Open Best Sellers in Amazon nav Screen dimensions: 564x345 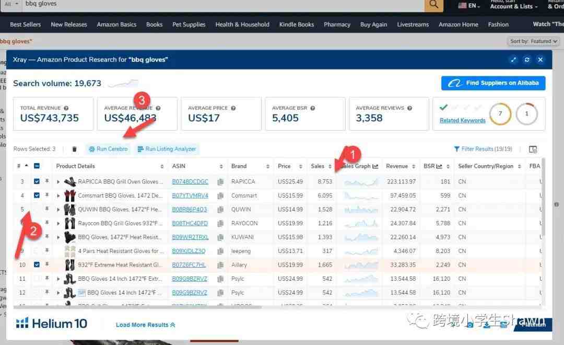point(25,25)
